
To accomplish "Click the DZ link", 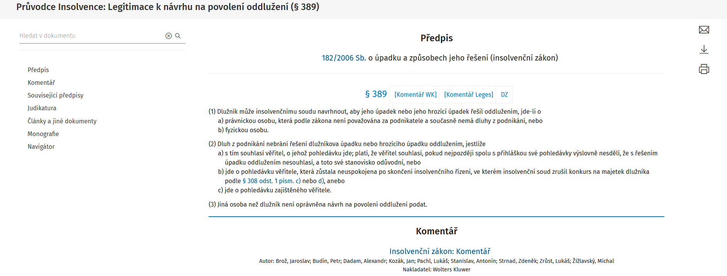I will tap(504, 94).
